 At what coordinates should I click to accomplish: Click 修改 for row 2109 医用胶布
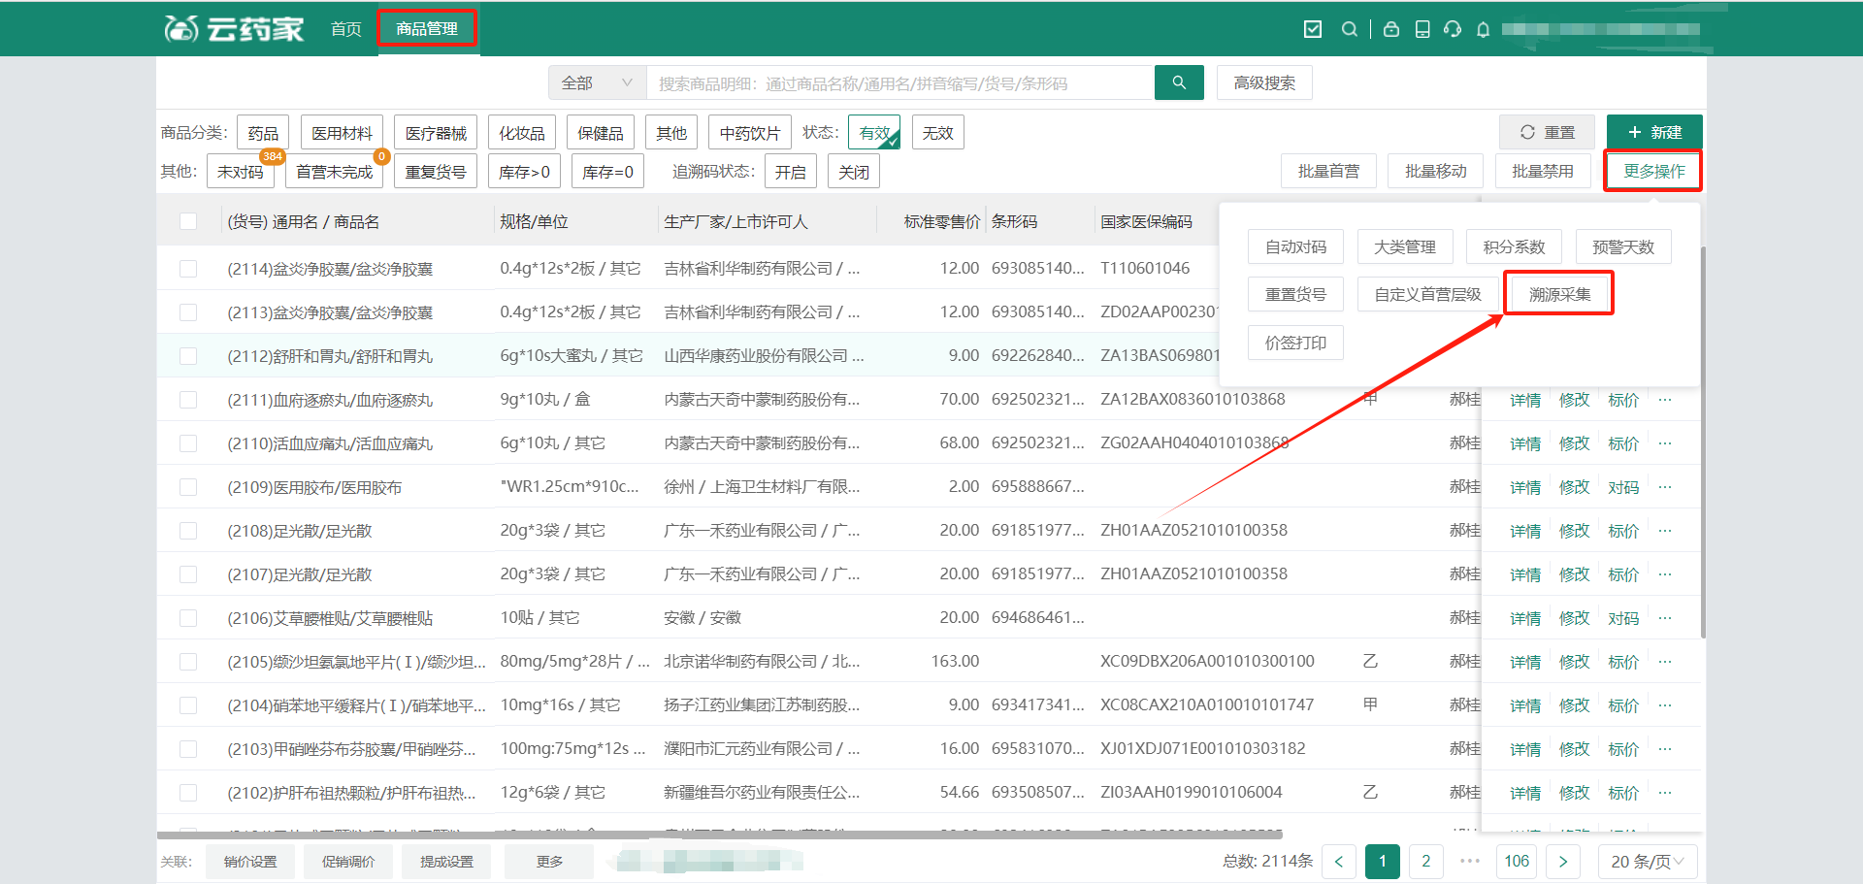[x=1574, y=487]
